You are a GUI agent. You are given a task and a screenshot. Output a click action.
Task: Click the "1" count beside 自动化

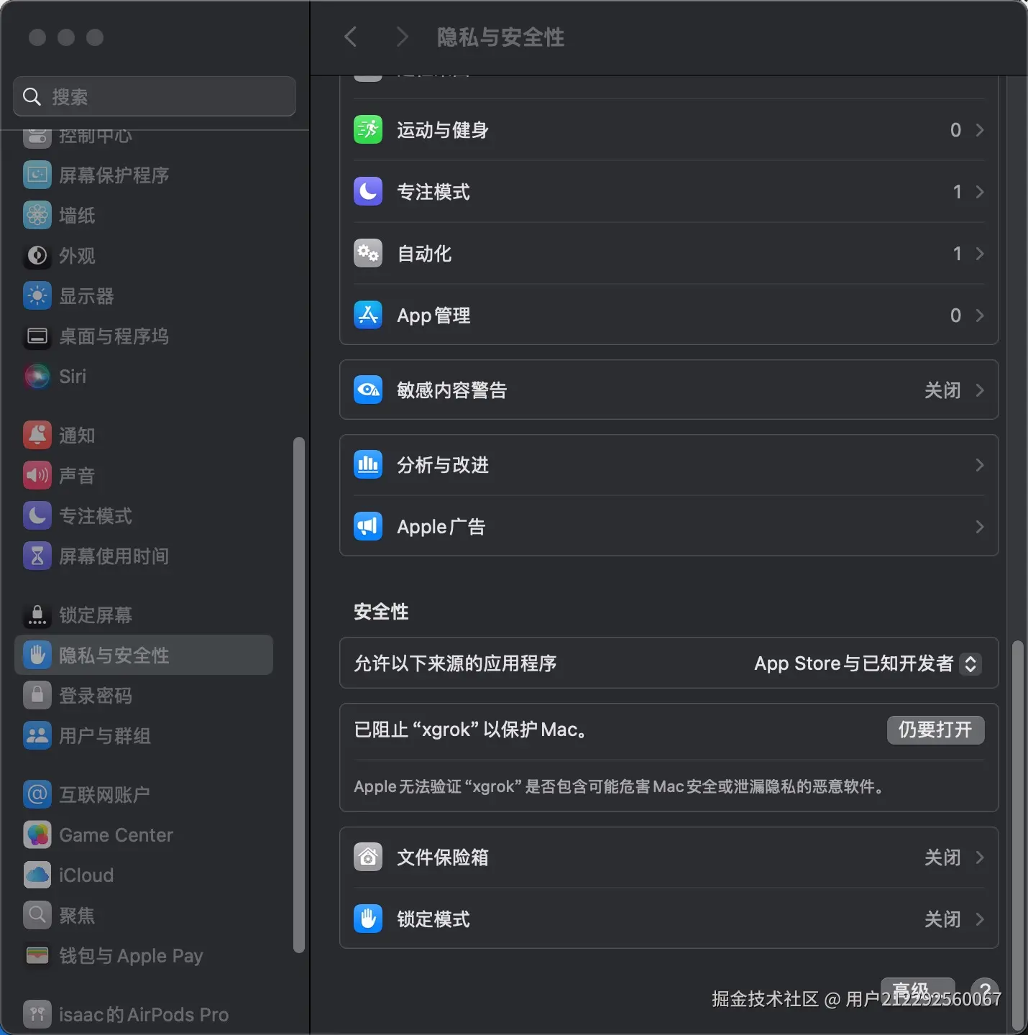(x=957, y=254)
